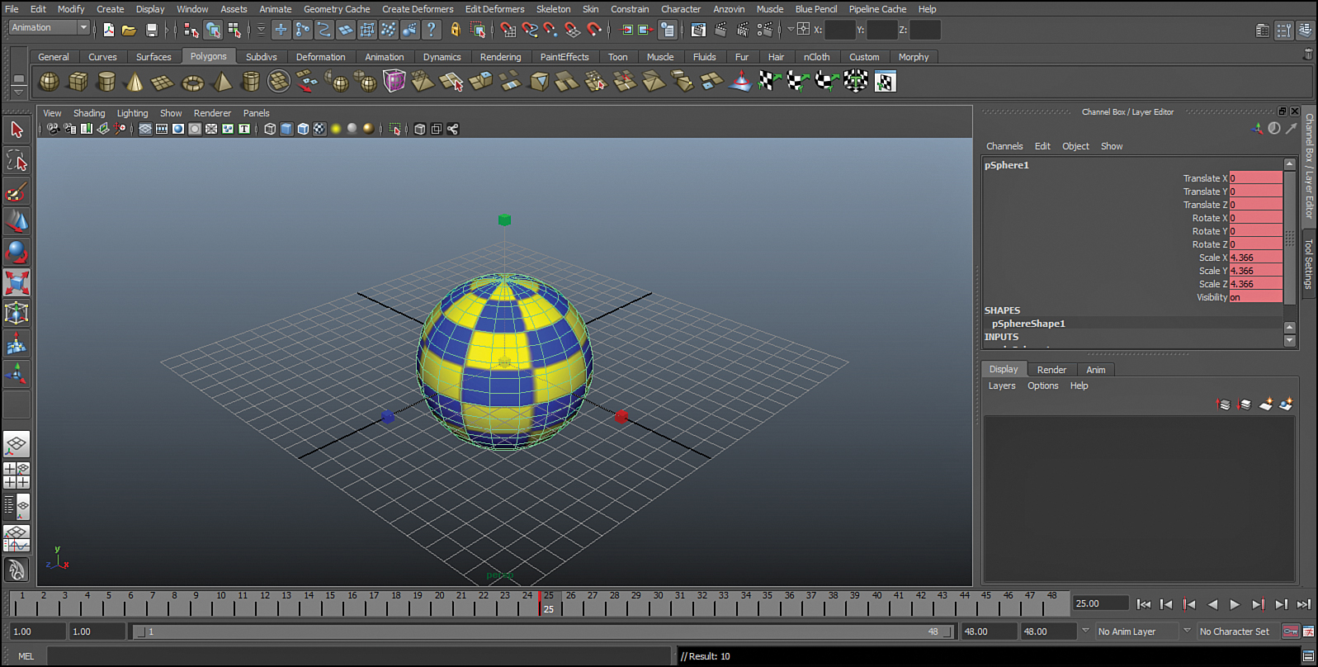Expand the INPUTS section in Channel Box
The width and height of the screenshot is (1318, 667).
(x=1001, y=337)
